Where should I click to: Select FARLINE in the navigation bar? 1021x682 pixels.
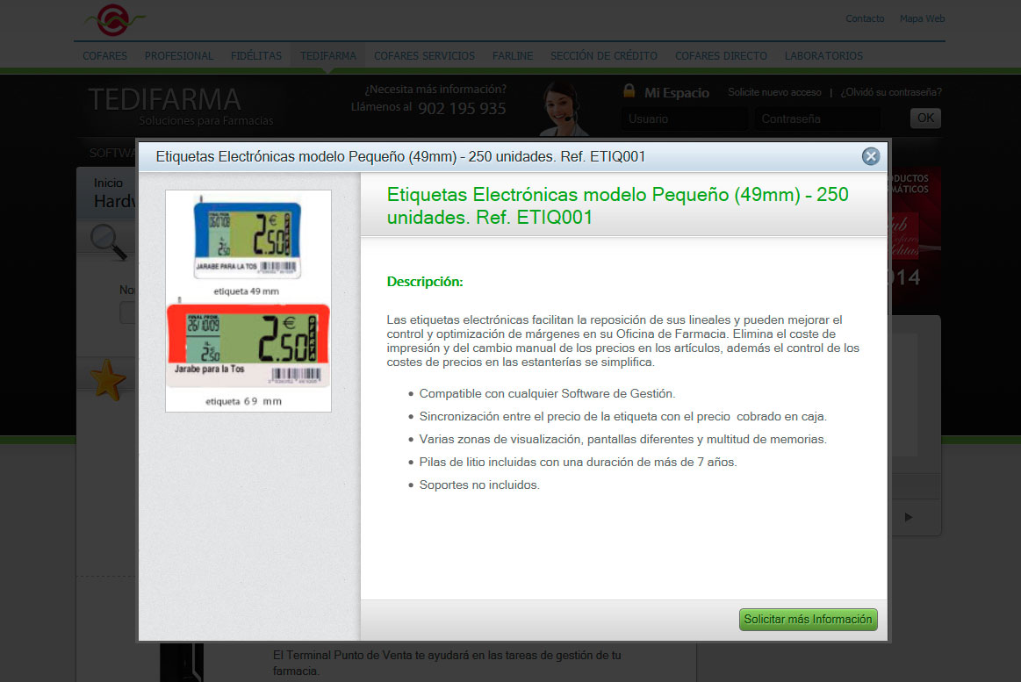click(x=512, y=55)
